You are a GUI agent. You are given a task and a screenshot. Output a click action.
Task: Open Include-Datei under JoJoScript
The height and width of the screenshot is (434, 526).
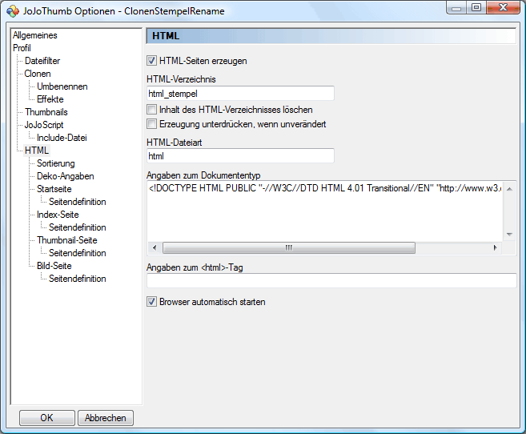click(x=62, y=138)
